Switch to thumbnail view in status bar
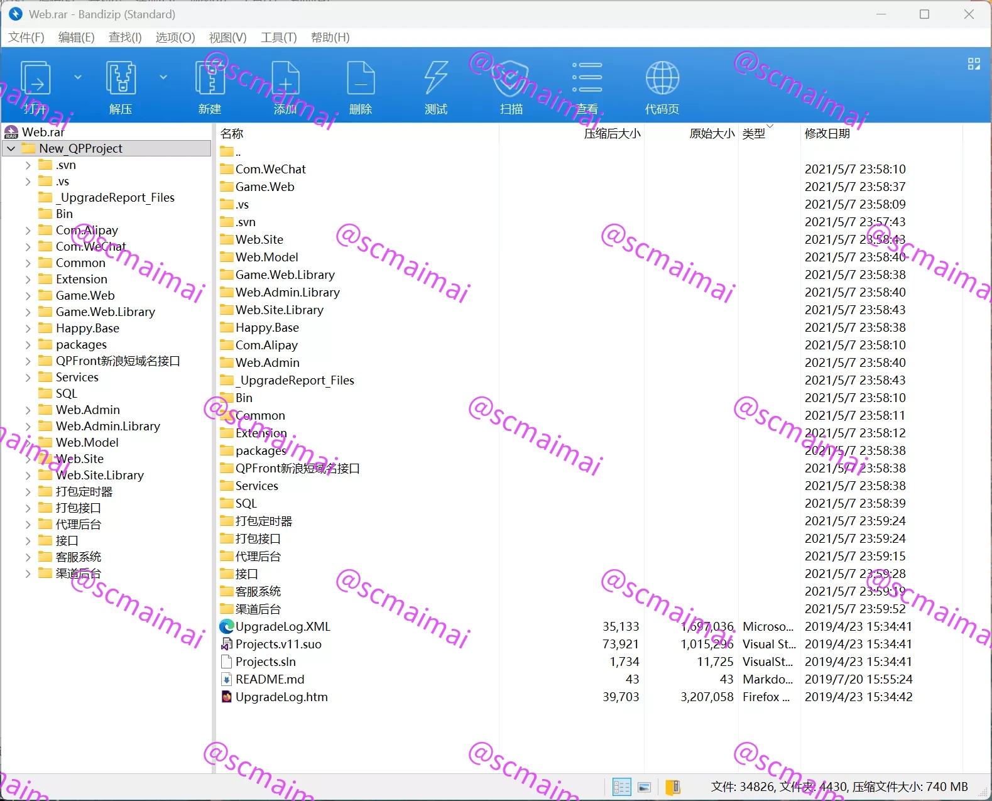The height and width of the screenshot is (801, 992). click(x=644, y=787)
